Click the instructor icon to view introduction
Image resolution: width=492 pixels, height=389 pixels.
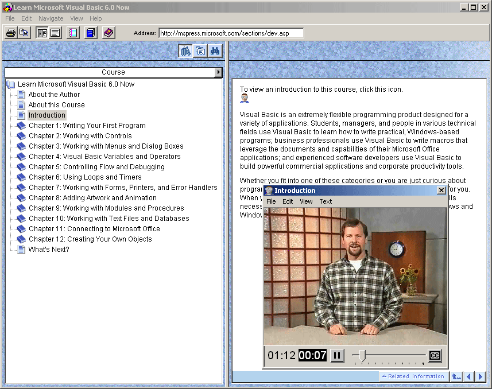(245, 98)
